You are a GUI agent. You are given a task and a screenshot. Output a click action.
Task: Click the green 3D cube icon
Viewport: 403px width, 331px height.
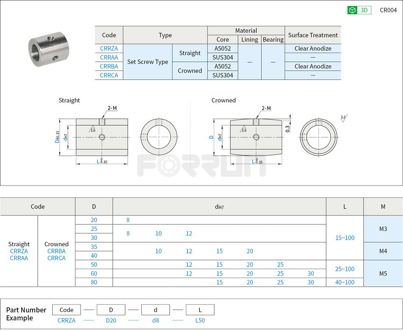pyautogui.click(x=352, y=10)
